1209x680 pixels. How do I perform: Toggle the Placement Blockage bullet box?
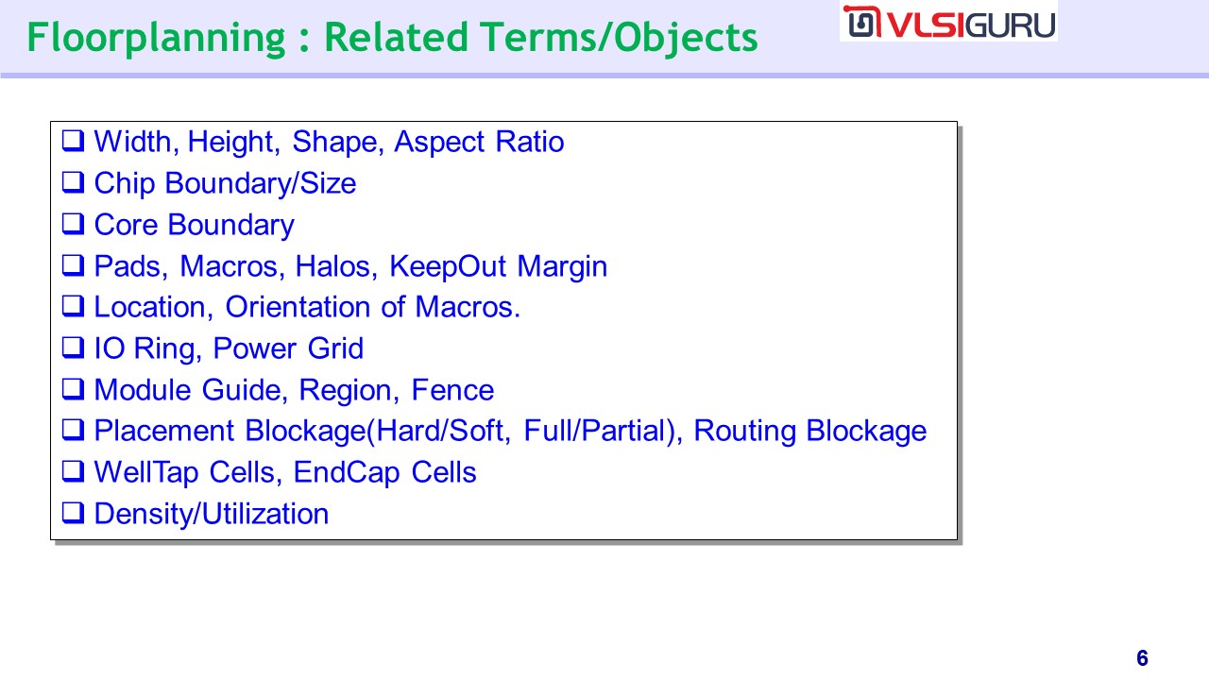tap(73, 432)
